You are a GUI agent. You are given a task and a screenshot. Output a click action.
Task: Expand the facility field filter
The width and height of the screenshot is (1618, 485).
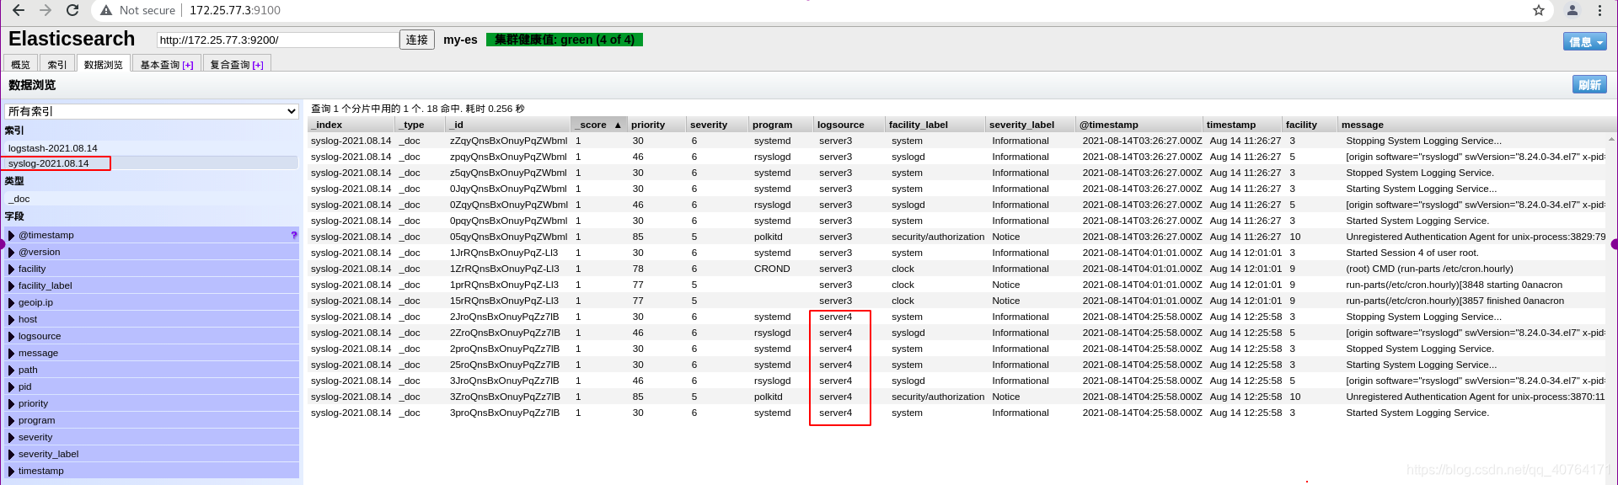click(12, 269)
